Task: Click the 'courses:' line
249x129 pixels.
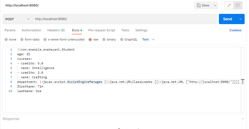Action: 25,59
